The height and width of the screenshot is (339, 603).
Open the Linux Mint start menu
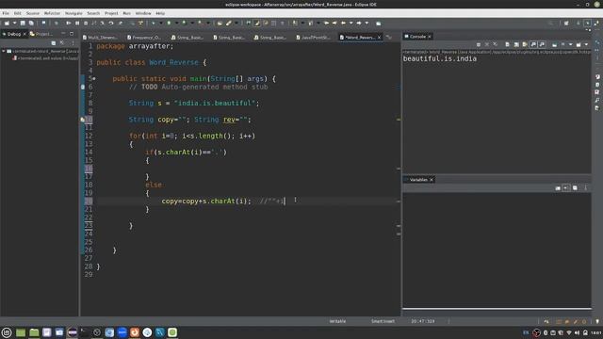7,332
